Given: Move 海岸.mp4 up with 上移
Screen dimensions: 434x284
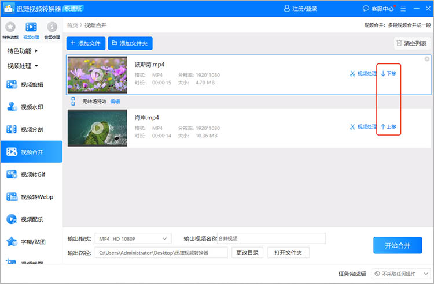Looking at the screenshot, I should click(389, 127).
